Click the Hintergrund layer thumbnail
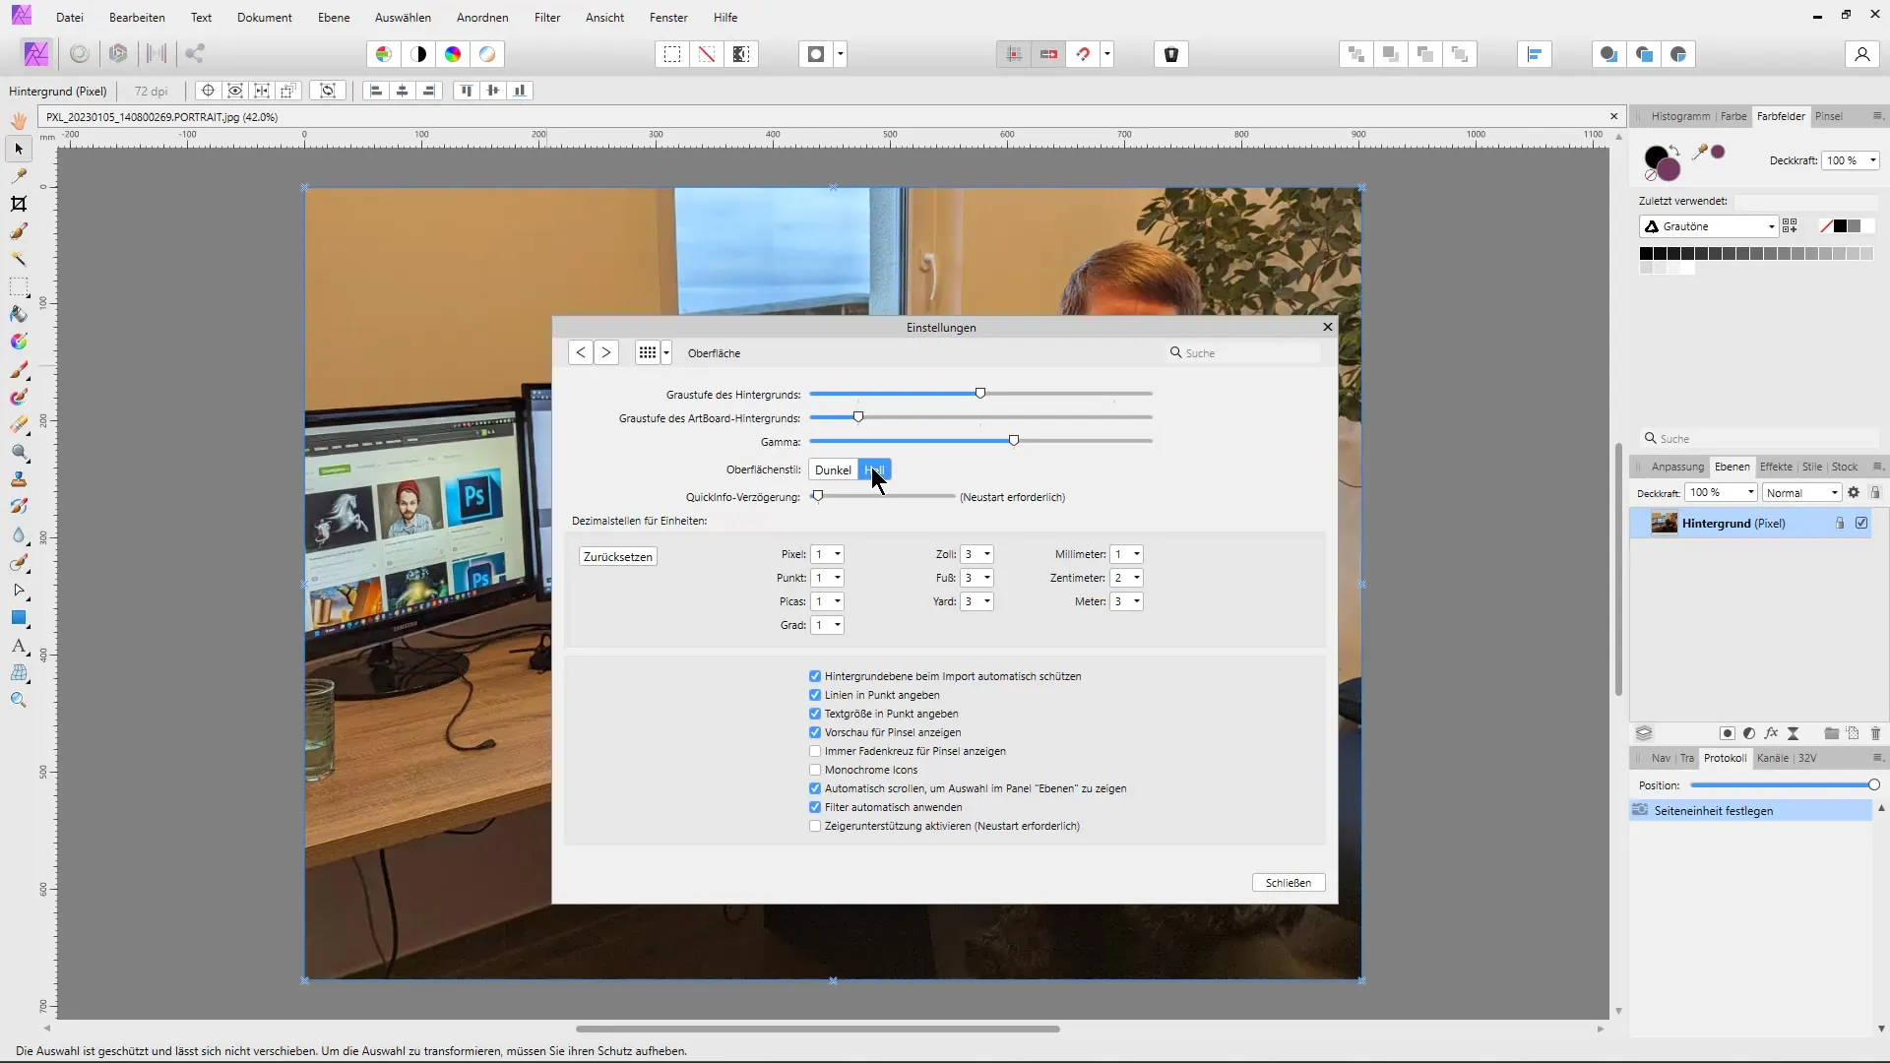The width and height of the screenshot is (1890, 1063). coord(1663,523)
